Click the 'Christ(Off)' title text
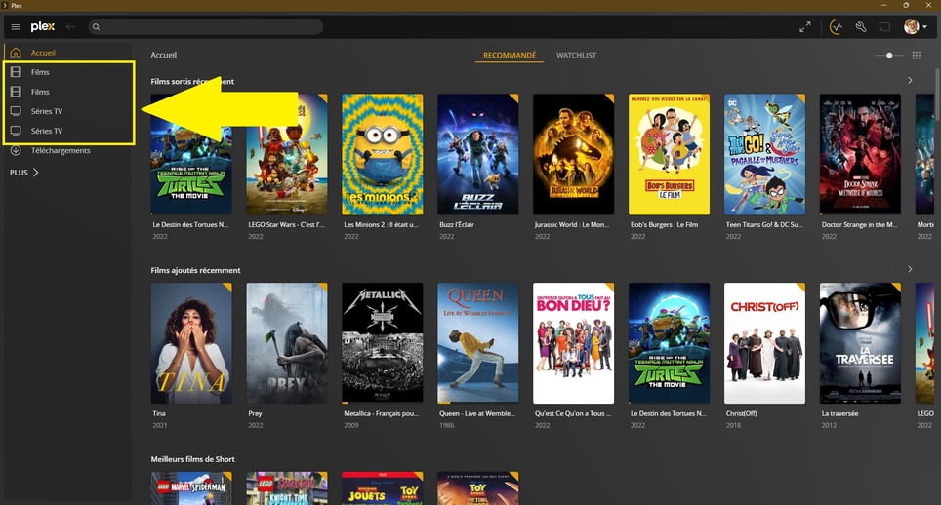The image size is (941, 505). coord(741,413)
